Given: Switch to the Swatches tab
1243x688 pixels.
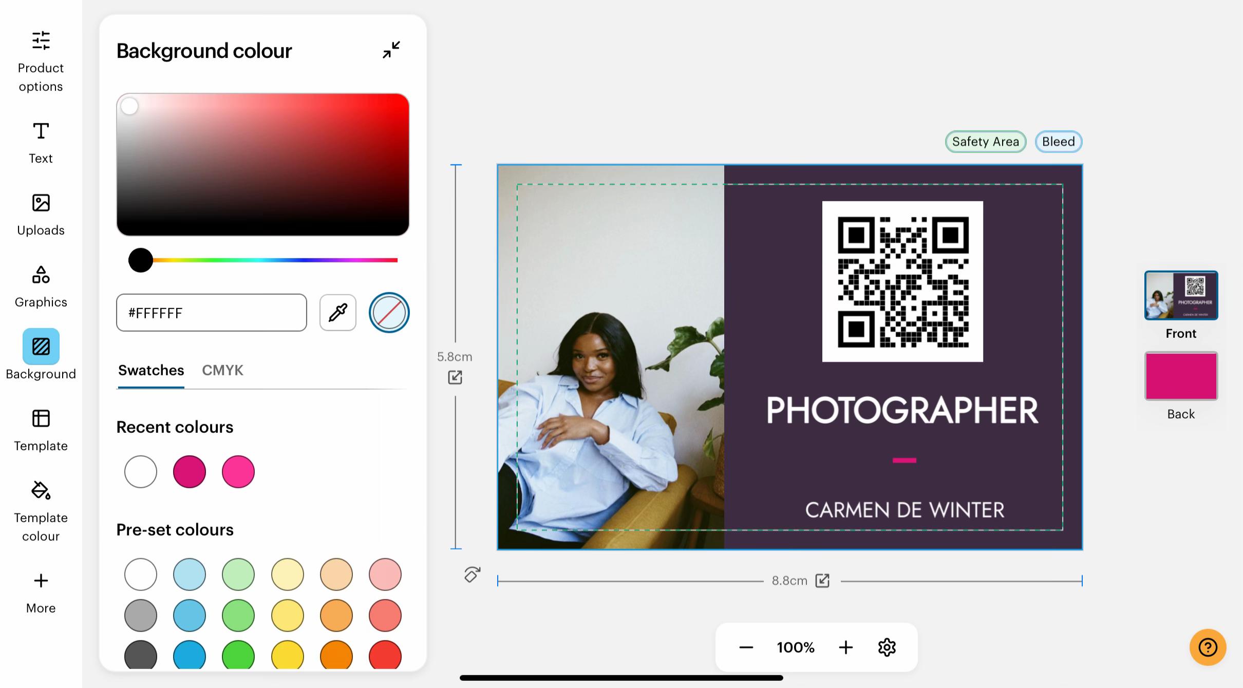Looking at the screenshot, I should (151, 370).
